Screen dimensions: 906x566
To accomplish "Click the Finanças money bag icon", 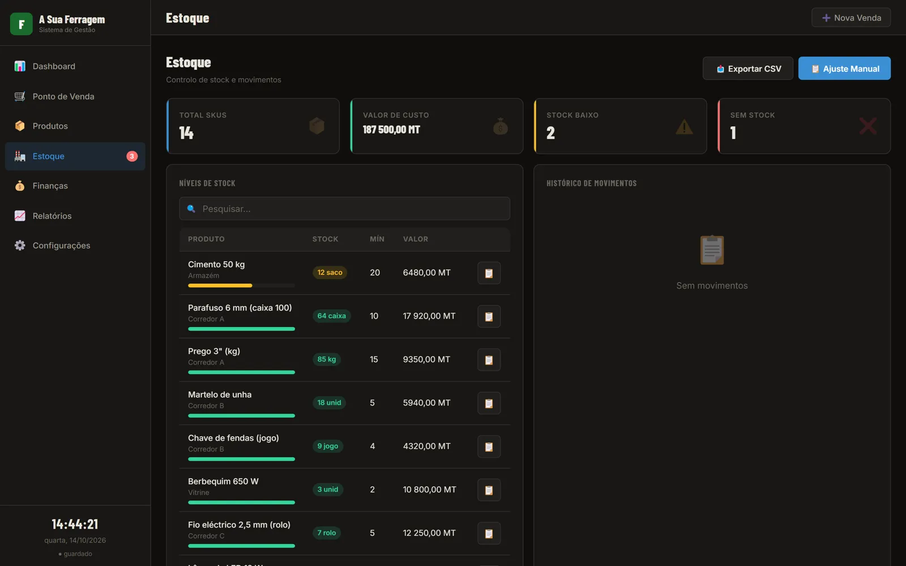I will 20,186.
